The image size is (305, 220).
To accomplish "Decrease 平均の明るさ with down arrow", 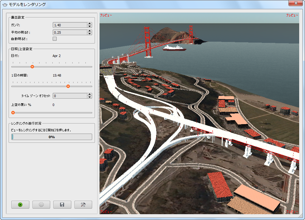I will [89, 34].
